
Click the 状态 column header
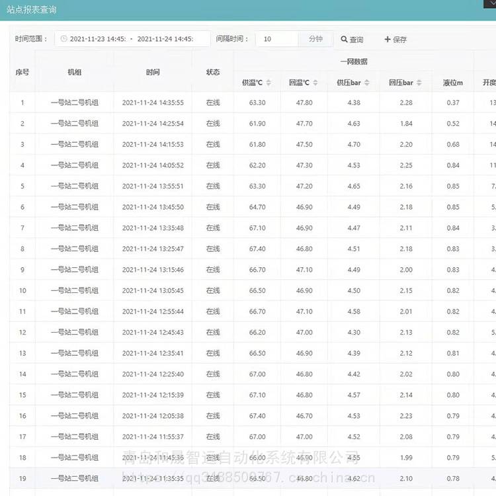[212, 71]
